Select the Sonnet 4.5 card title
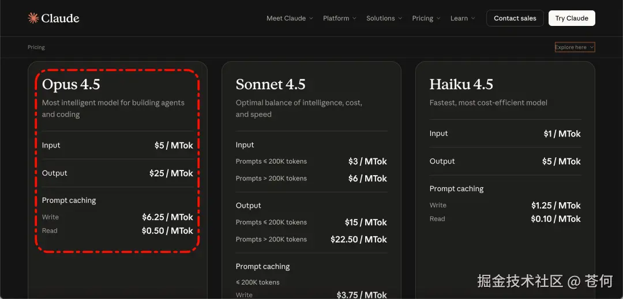 pyautogui.click(x=271, y=85)
